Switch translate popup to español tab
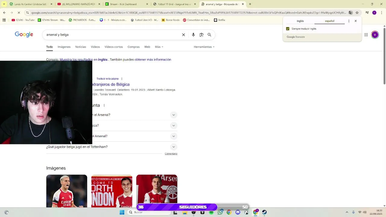The image size is (386, 217). [330, 21]
